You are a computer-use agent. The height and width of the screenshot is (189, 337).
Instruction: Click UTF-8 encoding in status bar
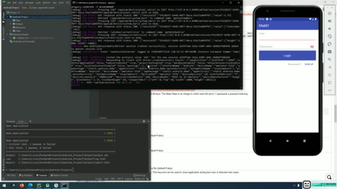pos(120,178)
